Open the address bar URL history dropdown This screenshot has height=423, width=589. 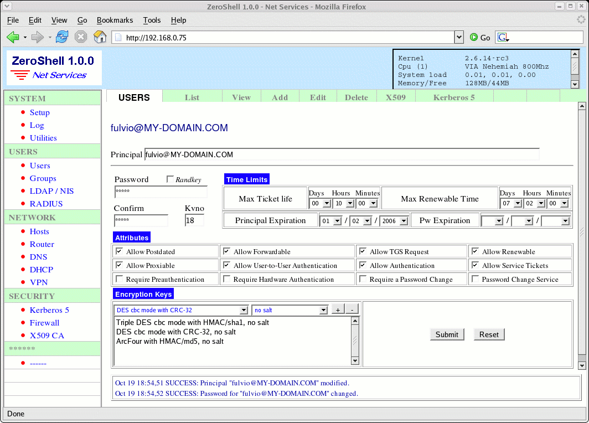(x=459, y=37)
